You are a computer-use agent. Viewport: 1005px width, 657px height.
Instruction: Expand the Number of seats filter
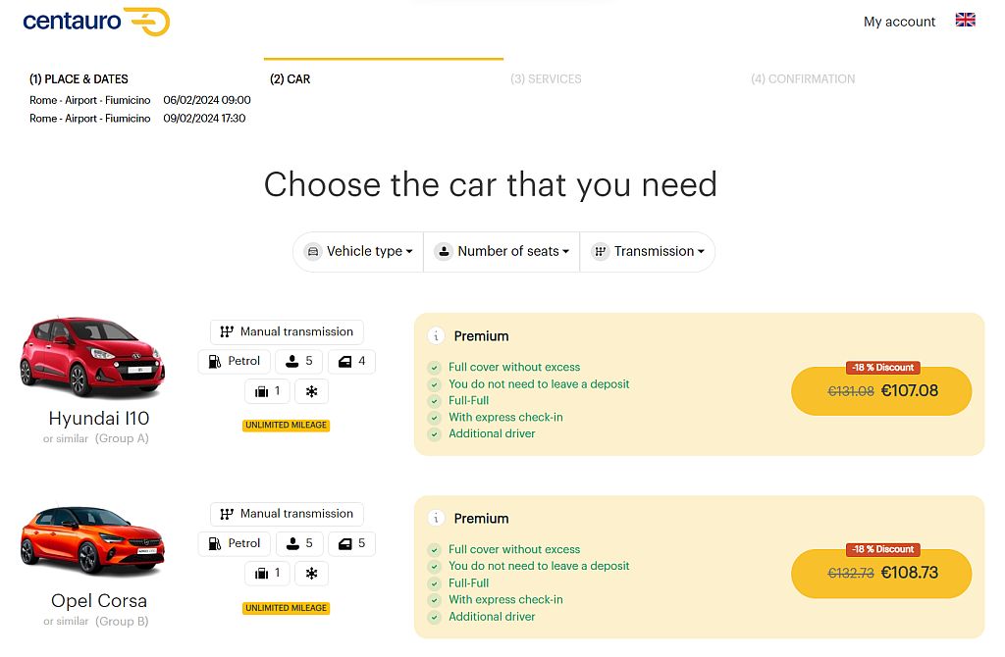pos(502,251)
